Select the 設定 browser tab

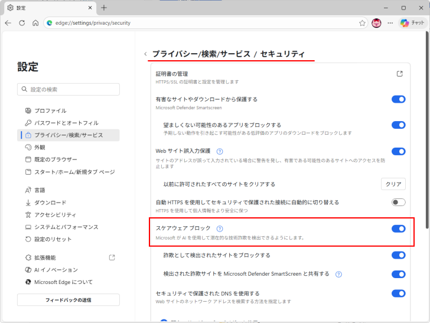click(50, 8)
